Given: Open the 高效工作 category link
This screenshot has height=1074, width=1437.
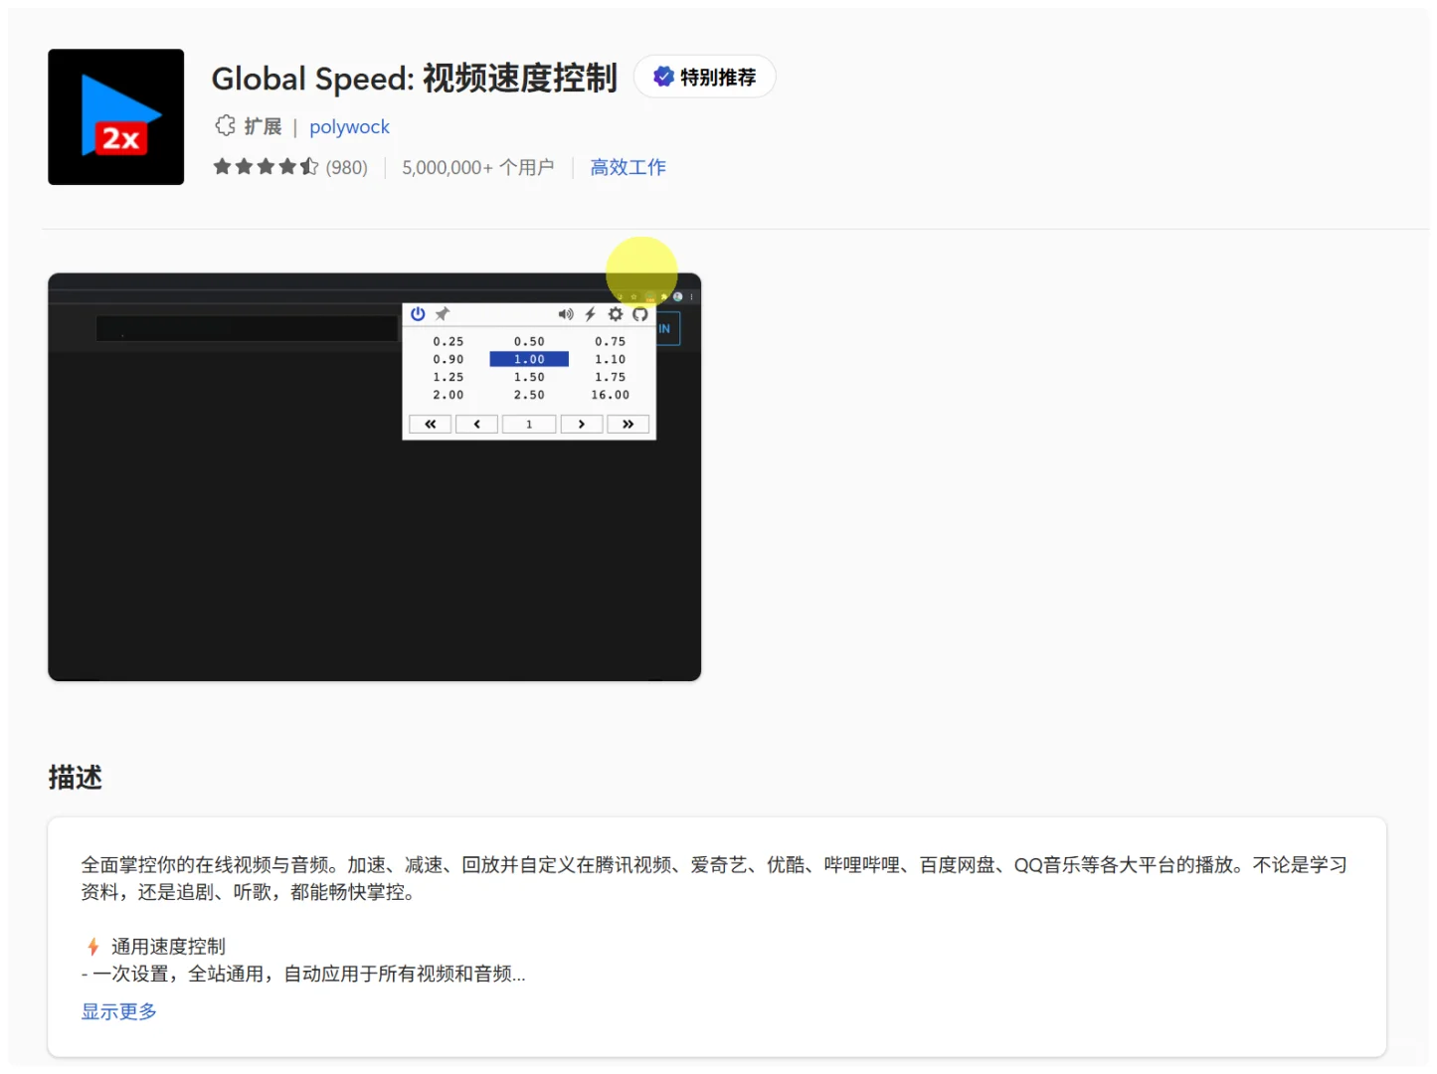Looking at the screenshot, I should [x=628, y=167].
